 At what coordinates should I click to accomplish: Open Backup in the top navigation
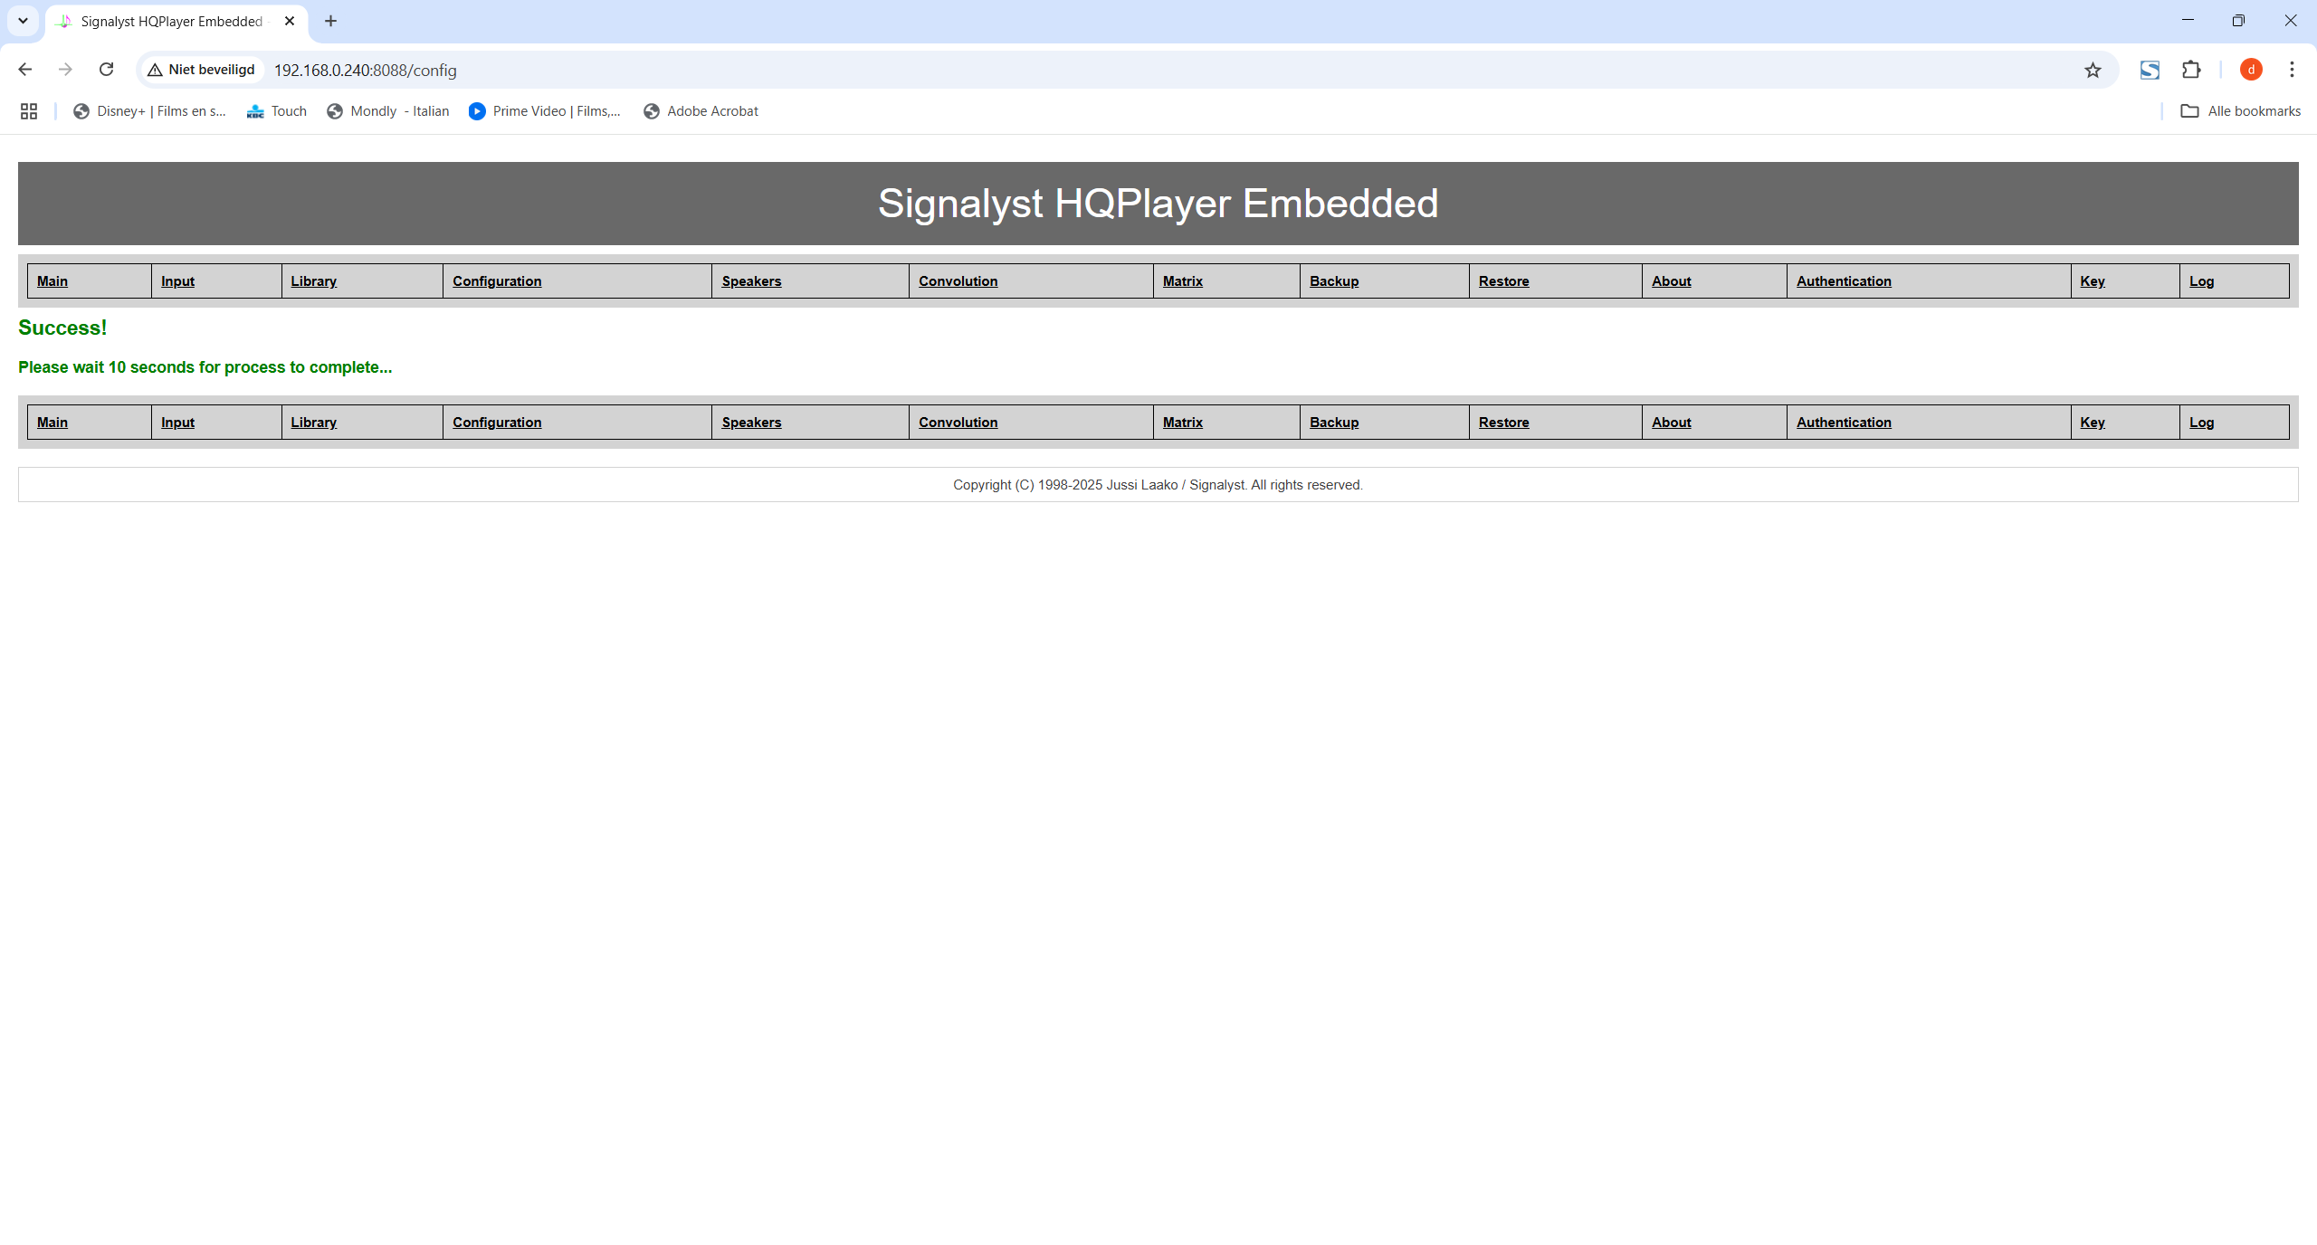pos(1334,281)
